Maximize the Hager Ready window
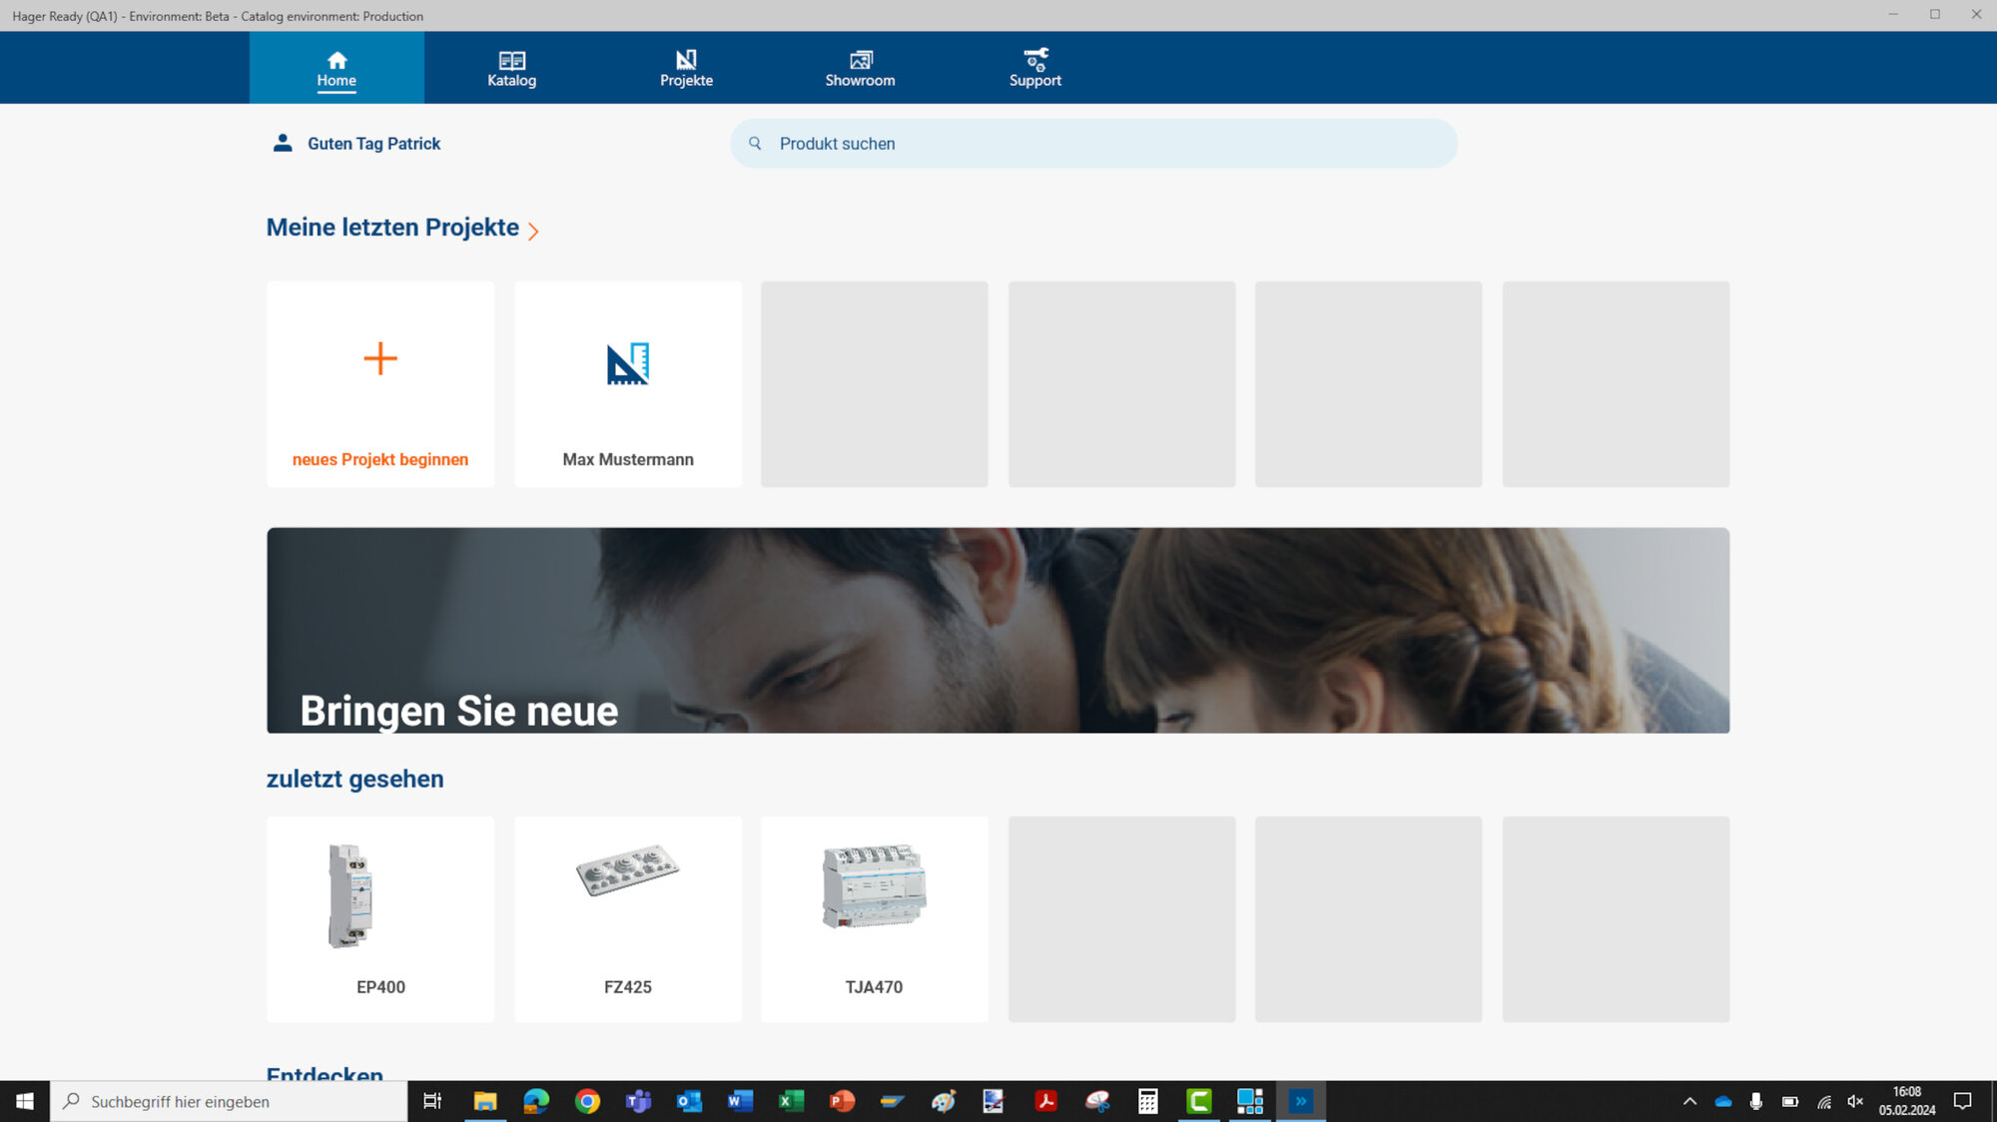1997x1122 pixels. tap(1935, 14)
